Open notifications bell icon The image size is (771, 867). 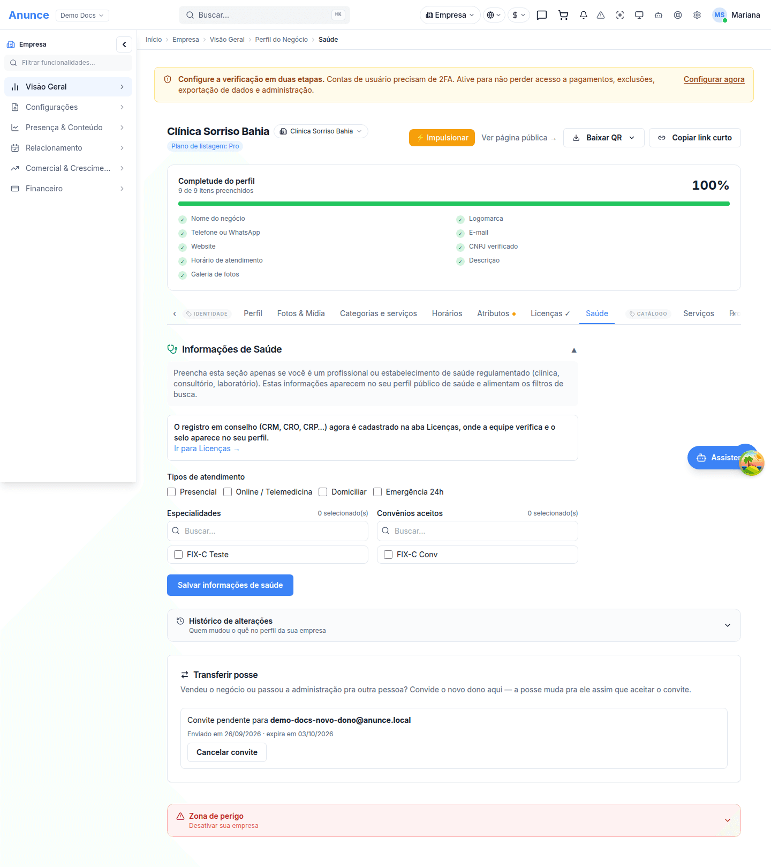pos(584,15)
